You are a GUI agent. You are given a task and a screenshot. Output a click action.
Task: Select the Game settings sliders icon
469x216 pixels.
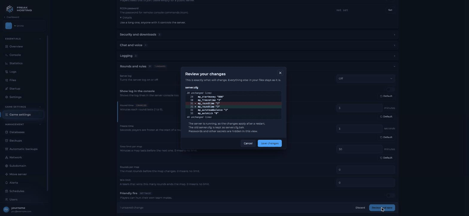[7, 115]
